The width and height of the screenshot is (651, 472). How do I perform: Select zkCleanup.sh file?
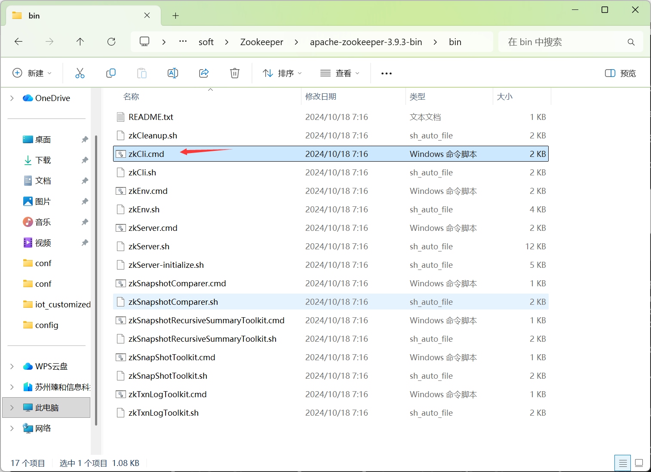tap(331, 135)
